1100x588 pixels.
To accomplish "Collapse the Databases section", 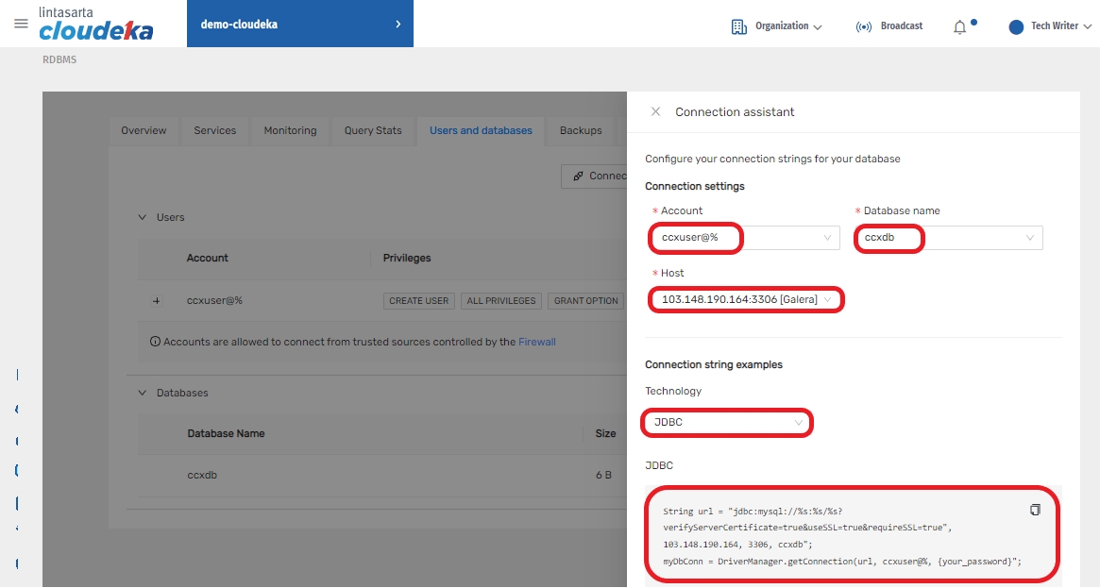I will tap(144, 393).
